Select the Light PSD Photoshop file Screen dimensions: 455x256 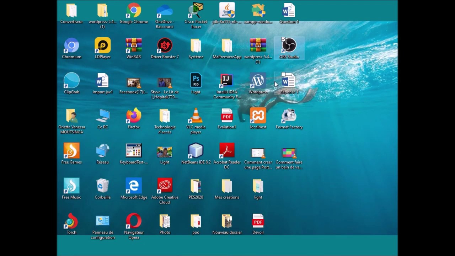196,80
